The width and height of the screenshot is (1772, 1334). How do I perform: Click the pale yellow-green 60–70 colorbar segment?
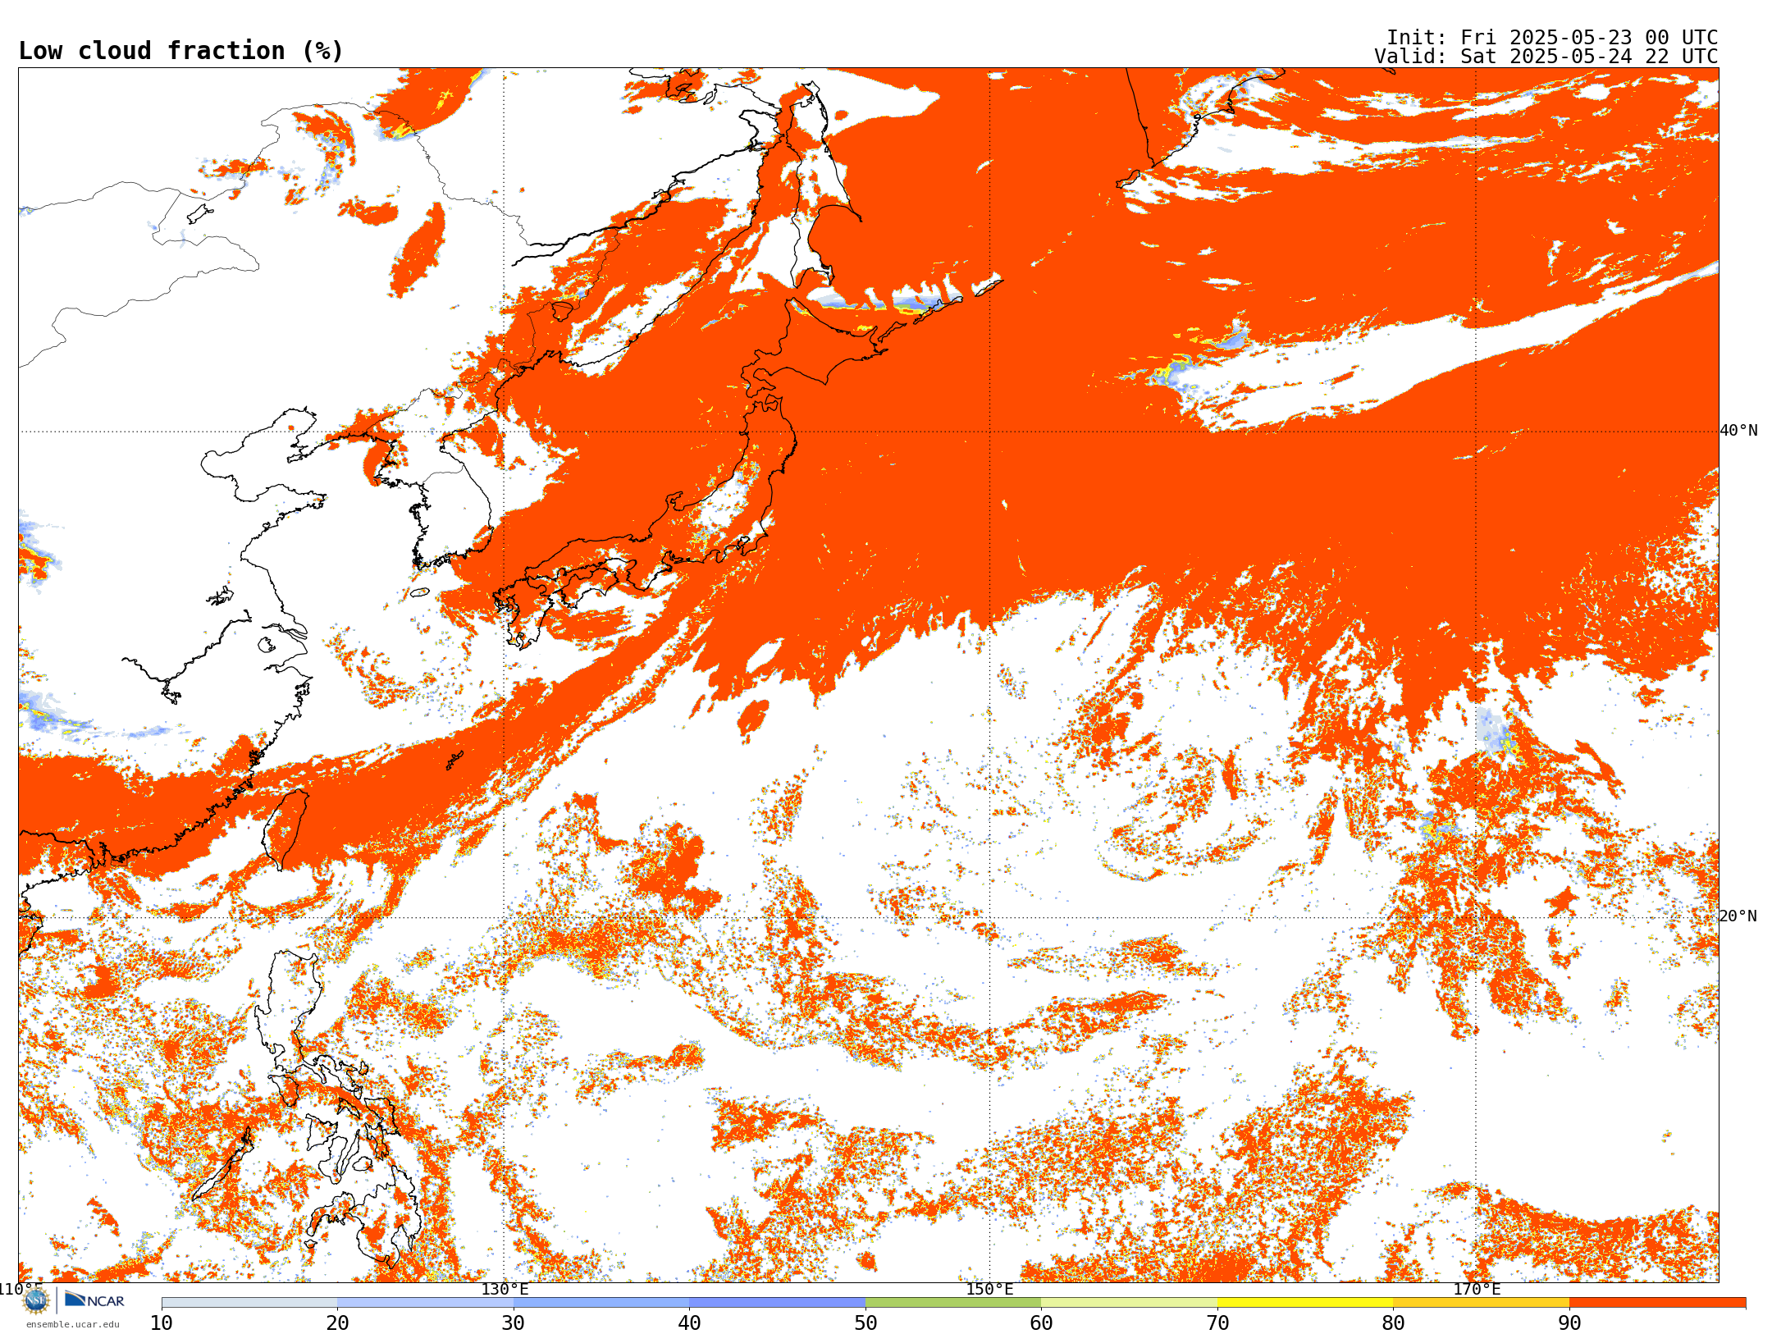(1129, 1303)
